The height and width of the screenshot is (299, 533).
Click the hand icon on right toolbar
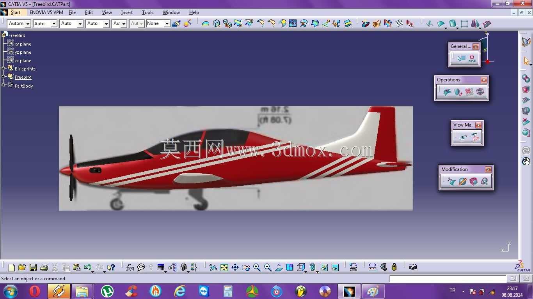pyautogui.click(x=526, y=161)
